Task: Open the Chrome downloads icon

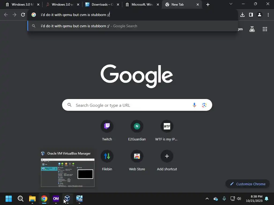Action: [242, 15]
